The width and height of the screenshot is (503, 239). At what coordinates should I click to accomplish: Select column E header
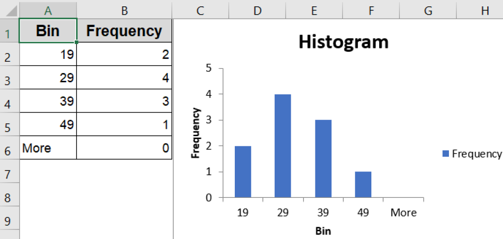tap(314, 11)
